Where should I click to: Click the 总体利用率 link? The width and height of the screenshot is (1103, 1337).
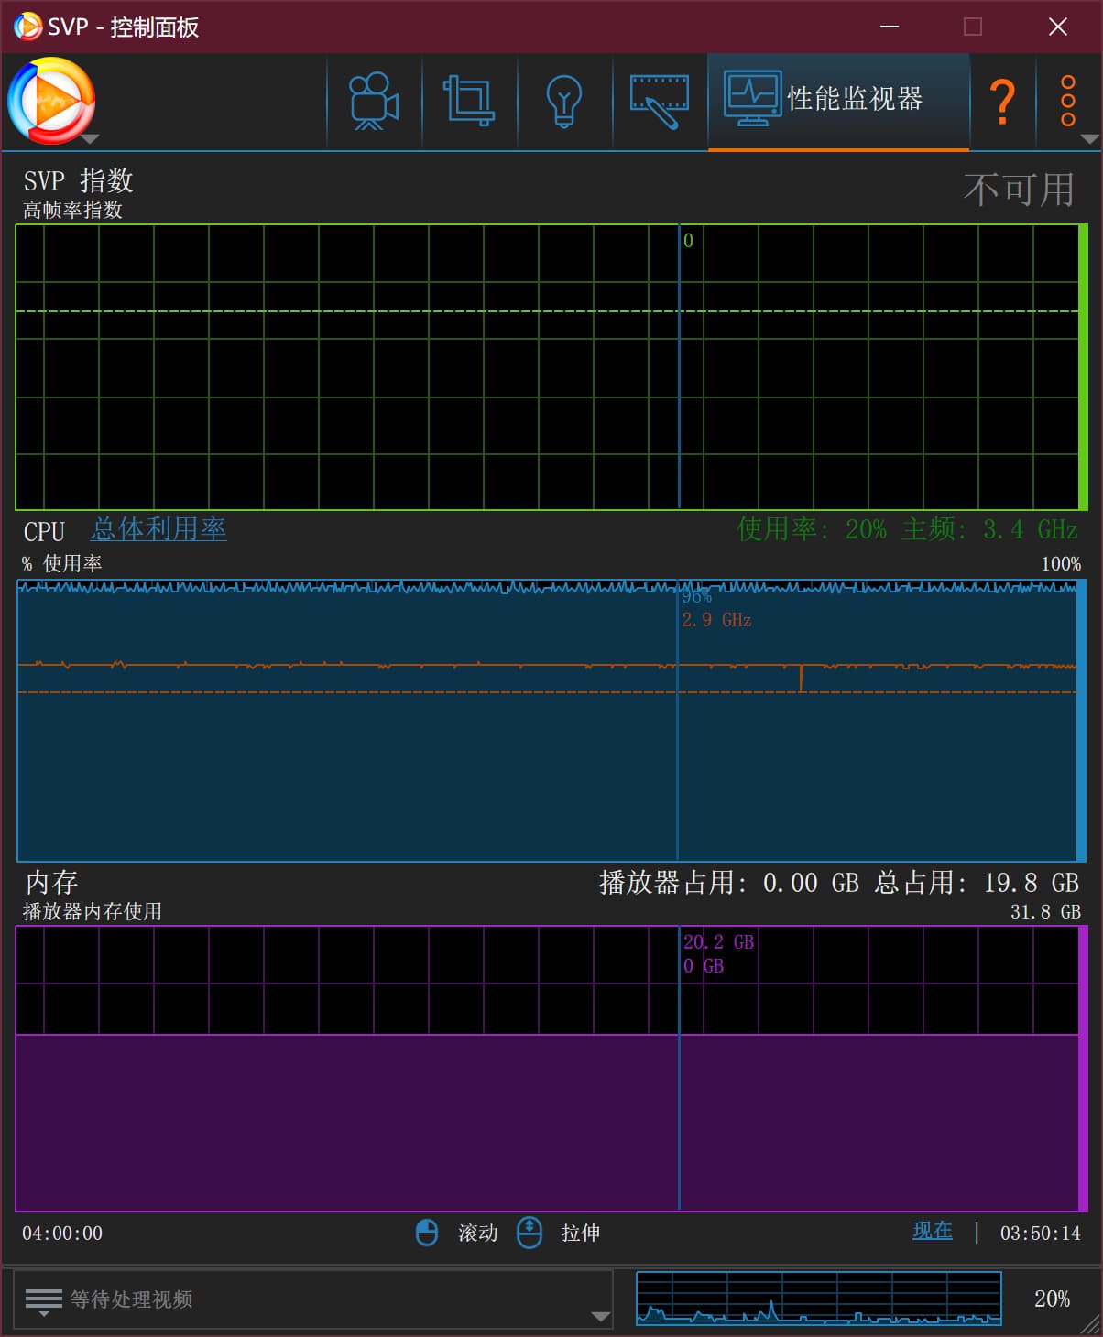coord(158,529)
